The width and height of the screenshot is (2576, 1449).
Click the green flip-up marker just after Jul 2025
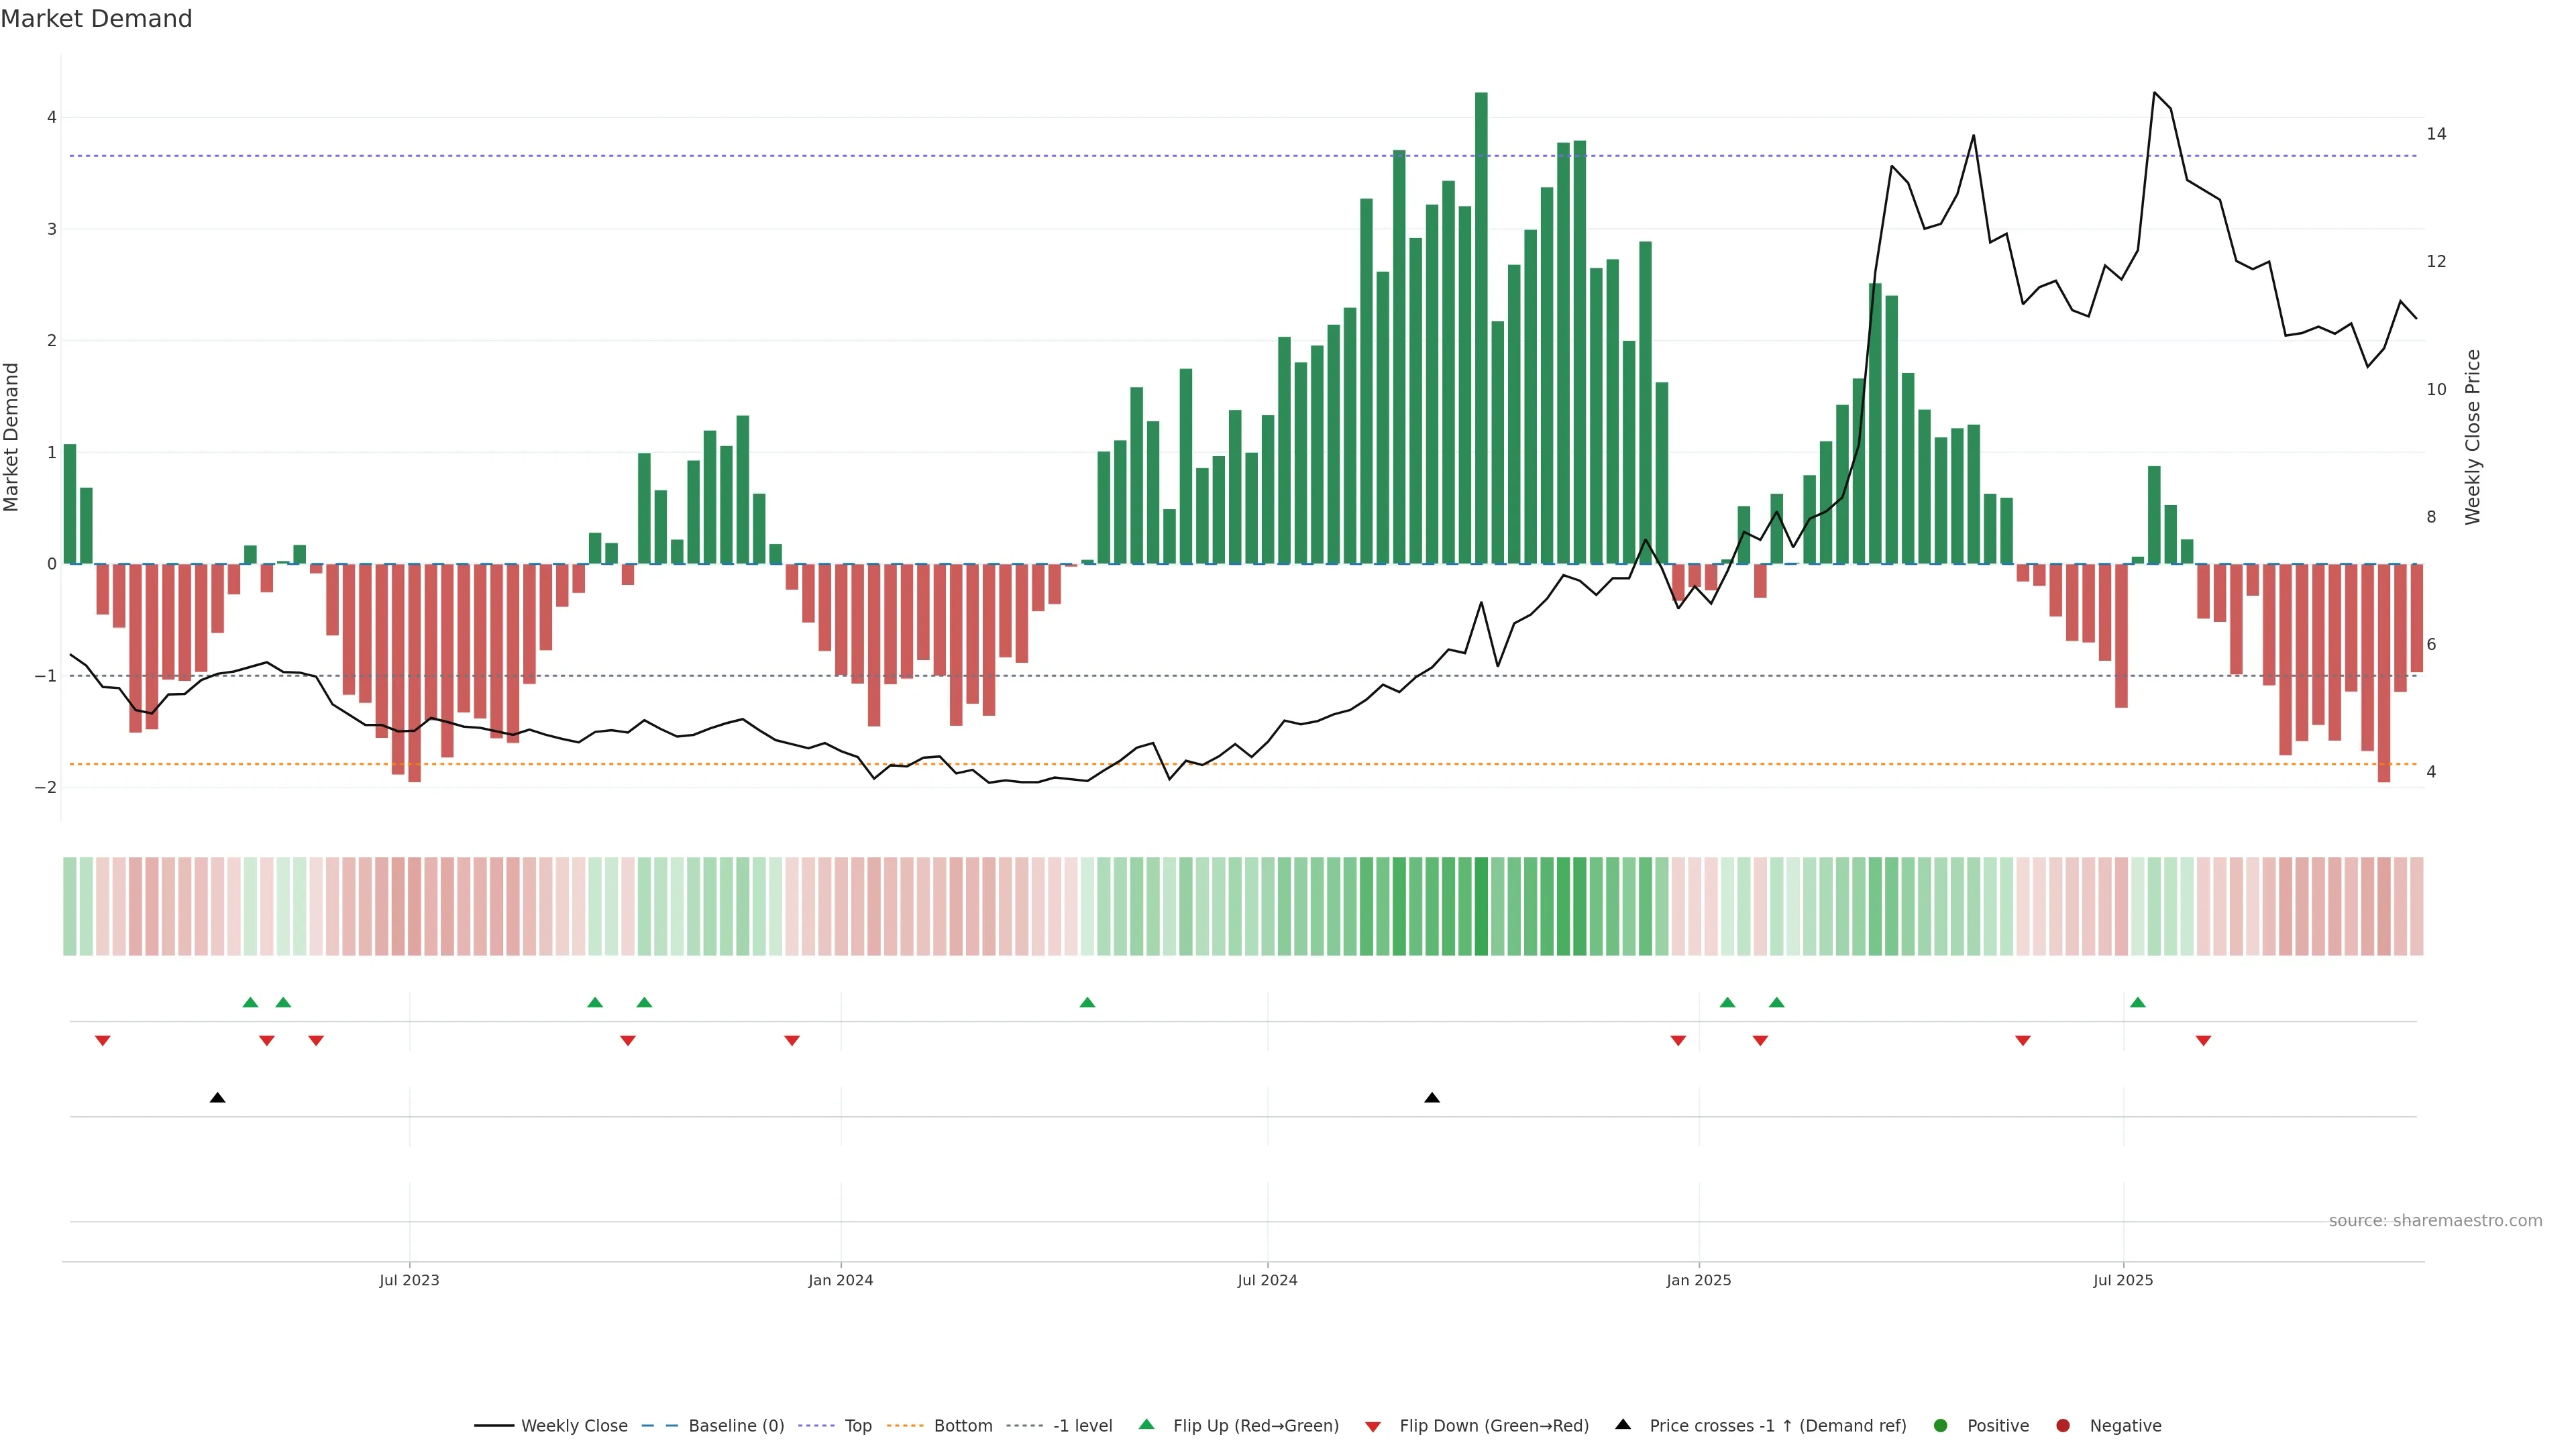2137,1002
